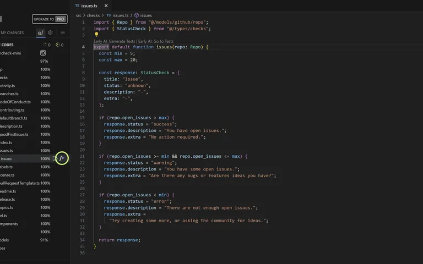423x264 pixels.
Task: Click line number 34 in gutter
Action: coord(82,240)
